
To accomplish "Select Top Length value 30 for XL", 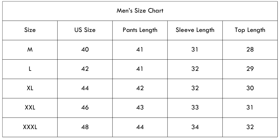I will 250,88.
